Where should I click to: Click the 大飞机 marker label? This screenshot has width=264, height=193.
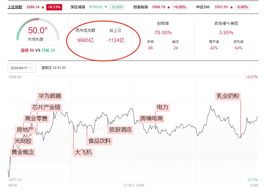pos(83,153)
